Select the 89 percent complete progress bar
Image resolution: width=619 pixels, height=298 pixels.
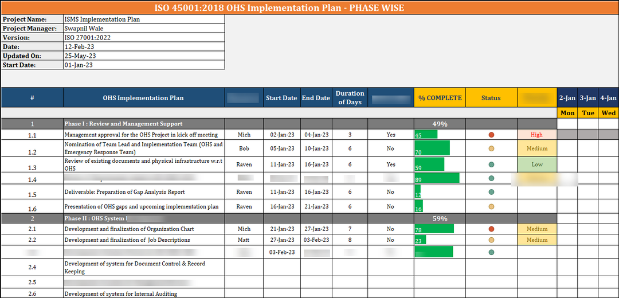[437, 178]
